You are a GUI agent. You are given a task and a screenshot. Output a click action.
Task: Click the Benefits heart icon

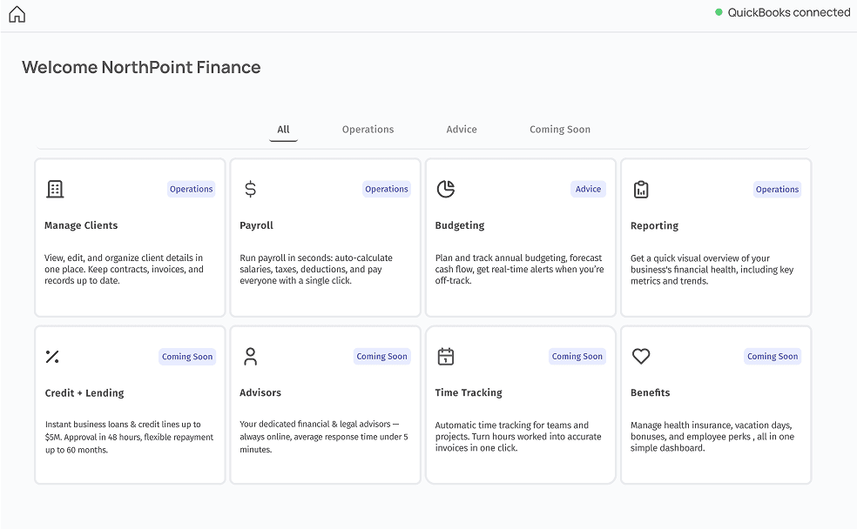640,357
